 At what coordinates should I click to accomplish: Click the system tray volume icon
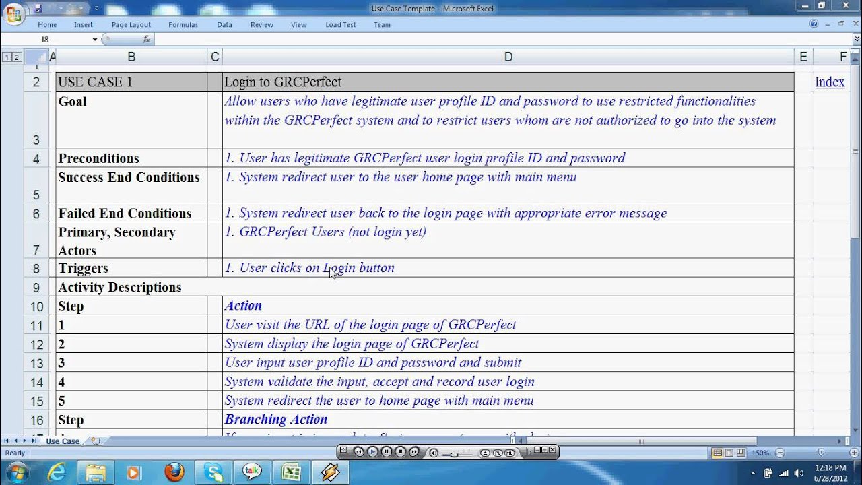coord(799,473)
